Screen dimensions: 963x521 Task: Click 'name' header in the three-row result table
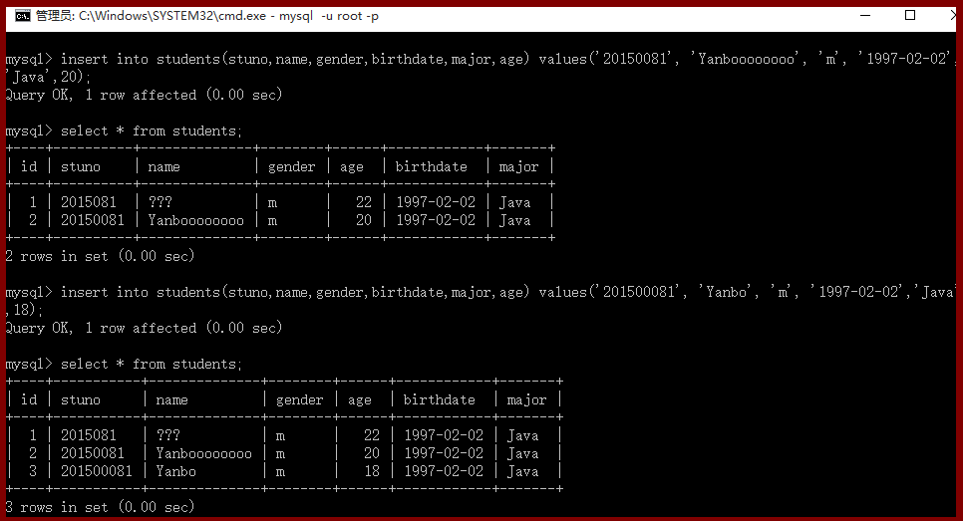click(x=171, y=400)
